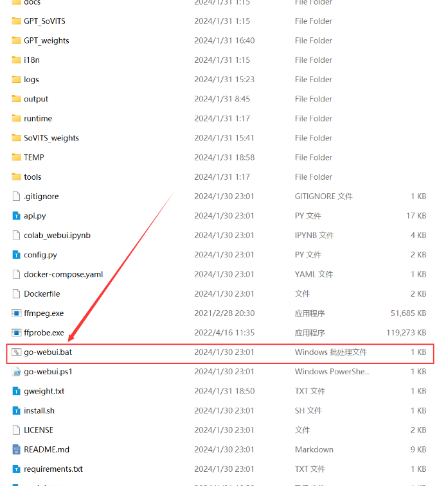Select the GPT_SoVITS folder icon

[x=17, y=21]
